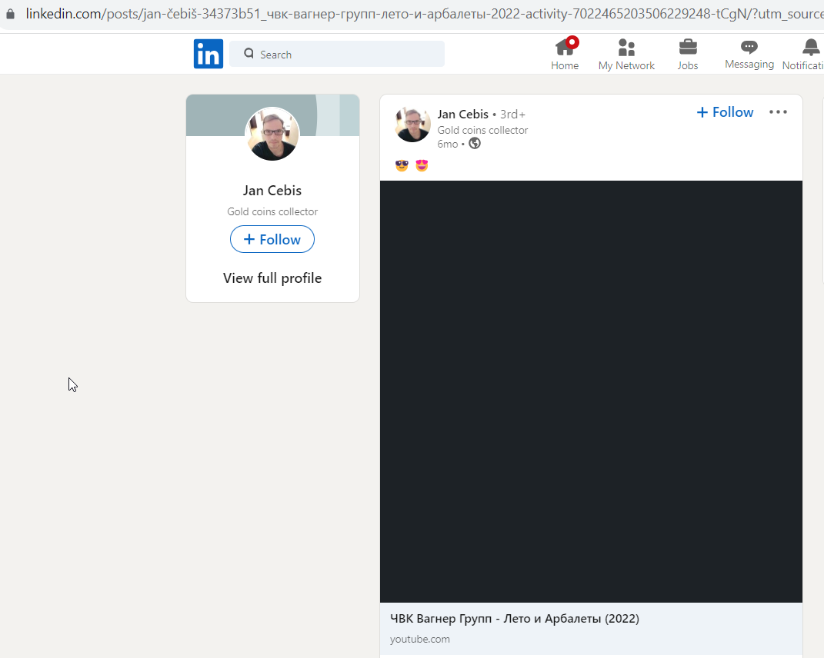824x658 pixels.
Task: Open the Notifications bell icon
Action: [x=811, y=47]
